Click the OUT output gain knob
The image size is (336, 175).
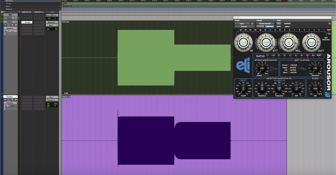click(311, 43)
